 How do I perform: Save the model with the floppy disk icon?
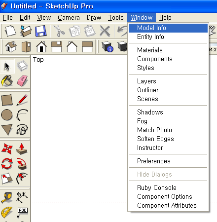point(40,31)
